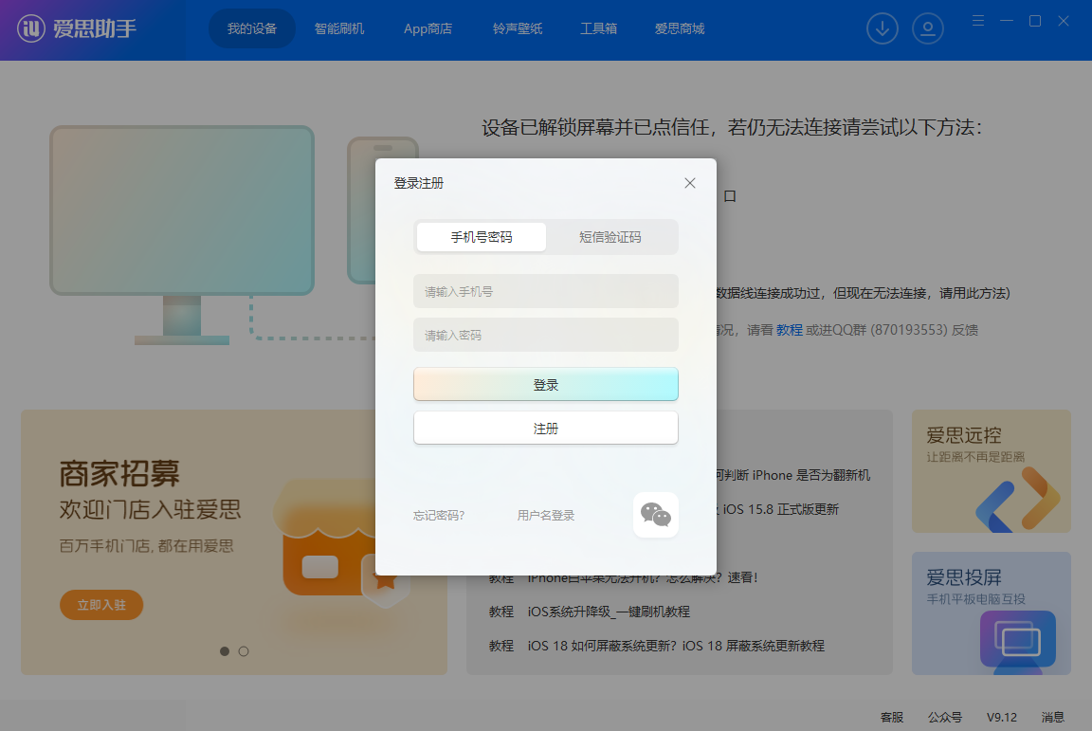The height and width of the screenshot is (731, 1092).
Task: Click the 注册 button
Action: [546, 428]
